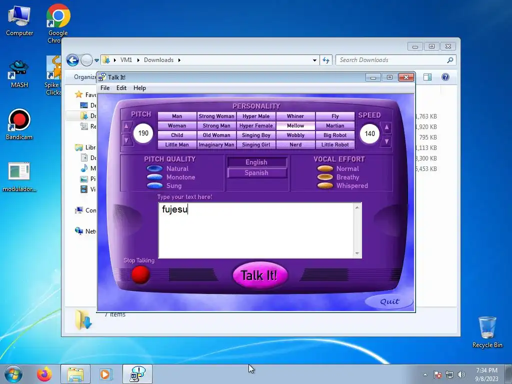The height and width of the screenshot is (384, 512).
Task: Select the Man personality voice
Action: click(177, 116)
